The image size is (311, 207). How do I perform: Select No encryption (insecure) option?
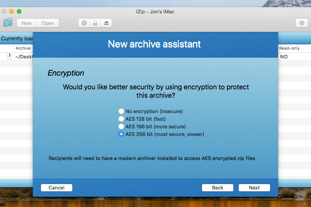[x=121, y=112]
